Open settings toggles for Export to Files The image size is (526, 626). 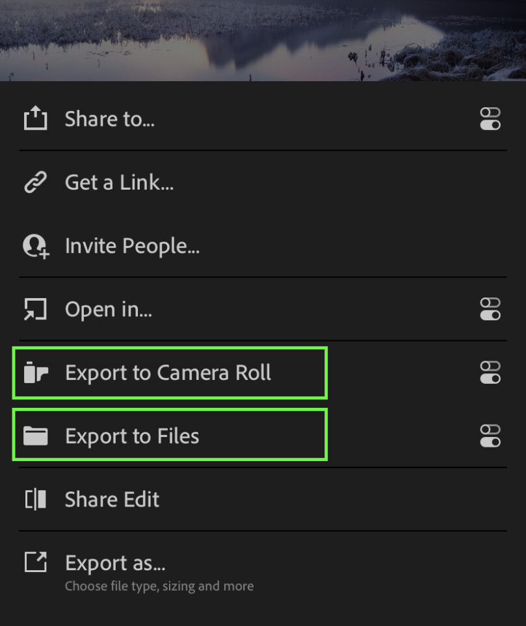[490, 436]
